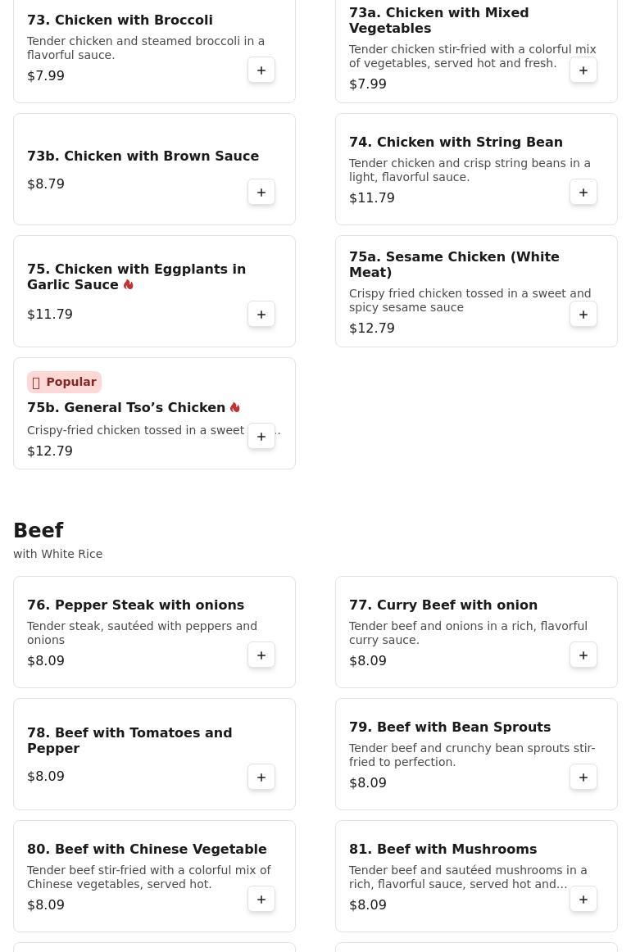Add Chicken with Broccoli to cart
Viewport: 631px width, 952px height.
coord(261,70)
